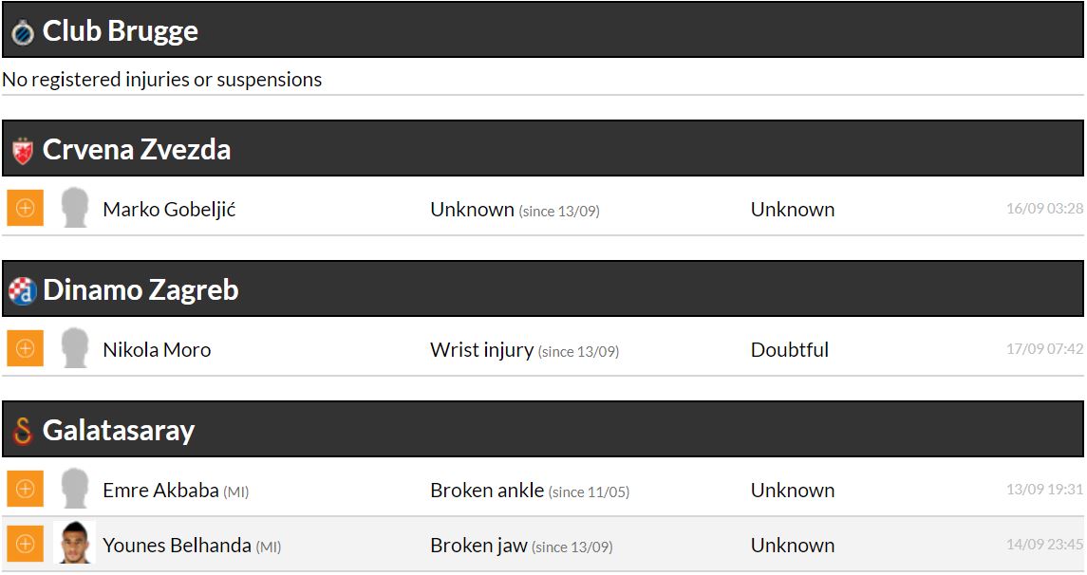The height and width of the screenshot is (575, 1087).
Task: Click Emre Akbaba's placeholder avatar
Action: (x=75, y=489)
